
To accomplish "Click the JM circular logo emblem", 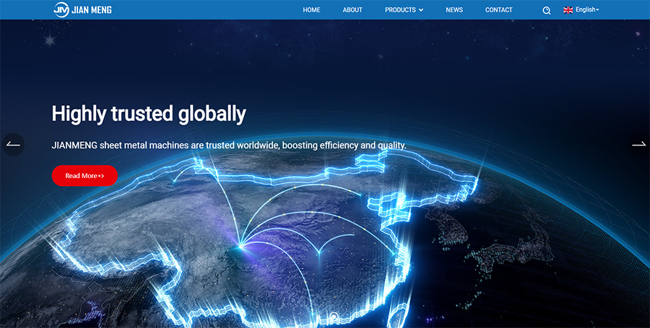I will tap(61, 10).
